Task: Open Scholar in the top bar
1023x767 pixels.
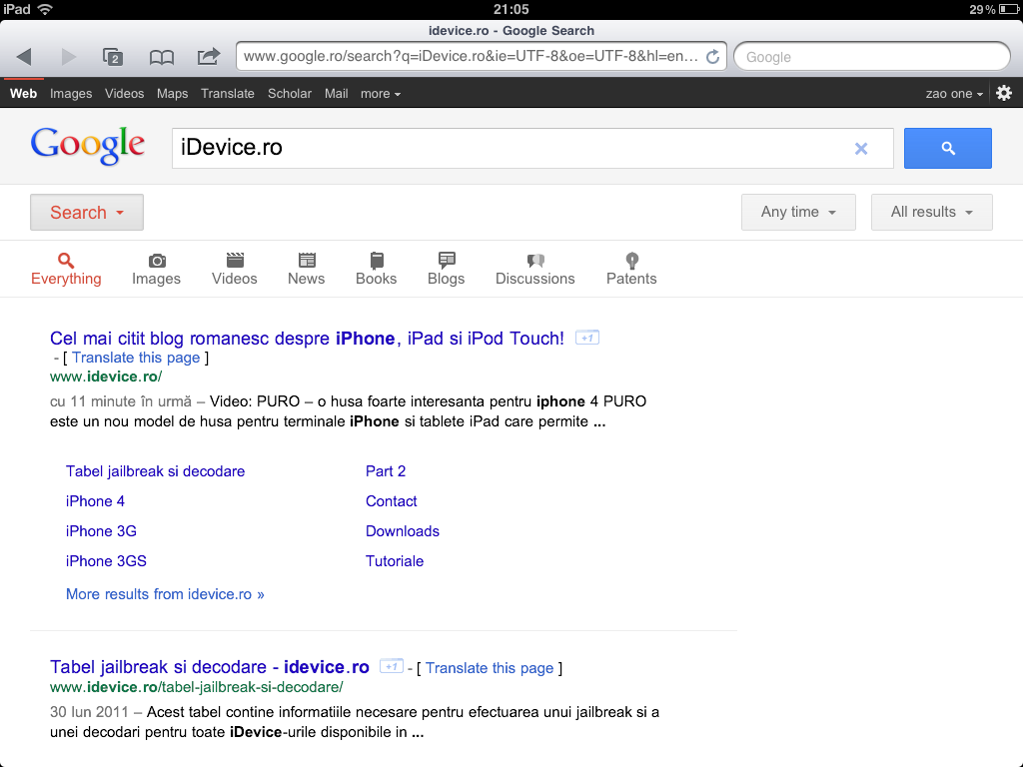Action: pos(290,93)
